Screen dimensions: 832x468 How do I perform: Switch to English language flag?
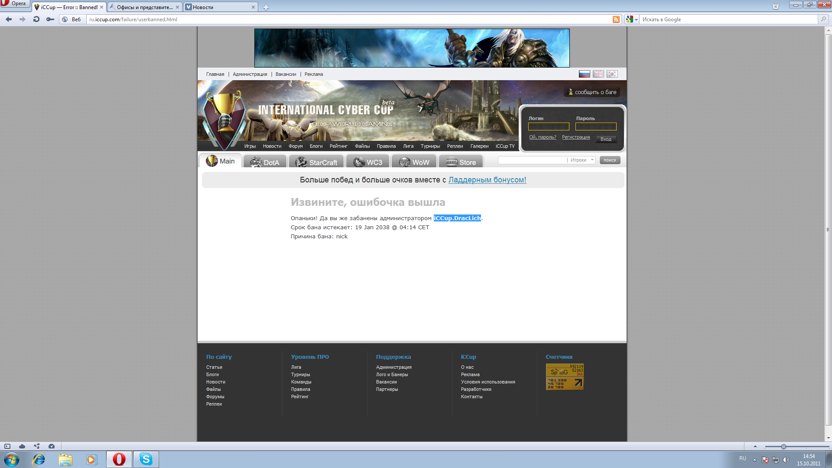598,74
